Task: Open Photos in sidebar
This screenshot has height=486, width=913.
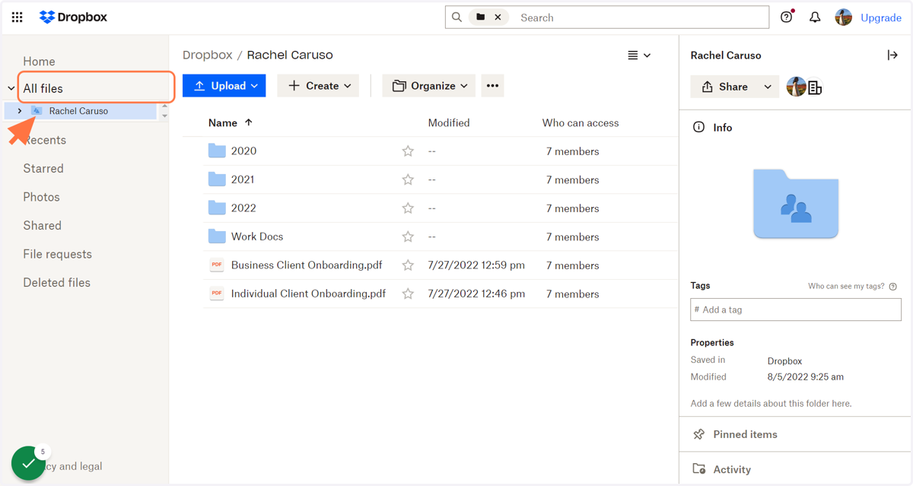Action: (41, 197)
